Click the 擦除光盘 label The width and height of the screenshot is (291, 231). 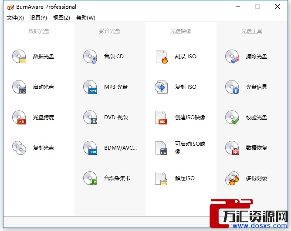click(257, 57)
